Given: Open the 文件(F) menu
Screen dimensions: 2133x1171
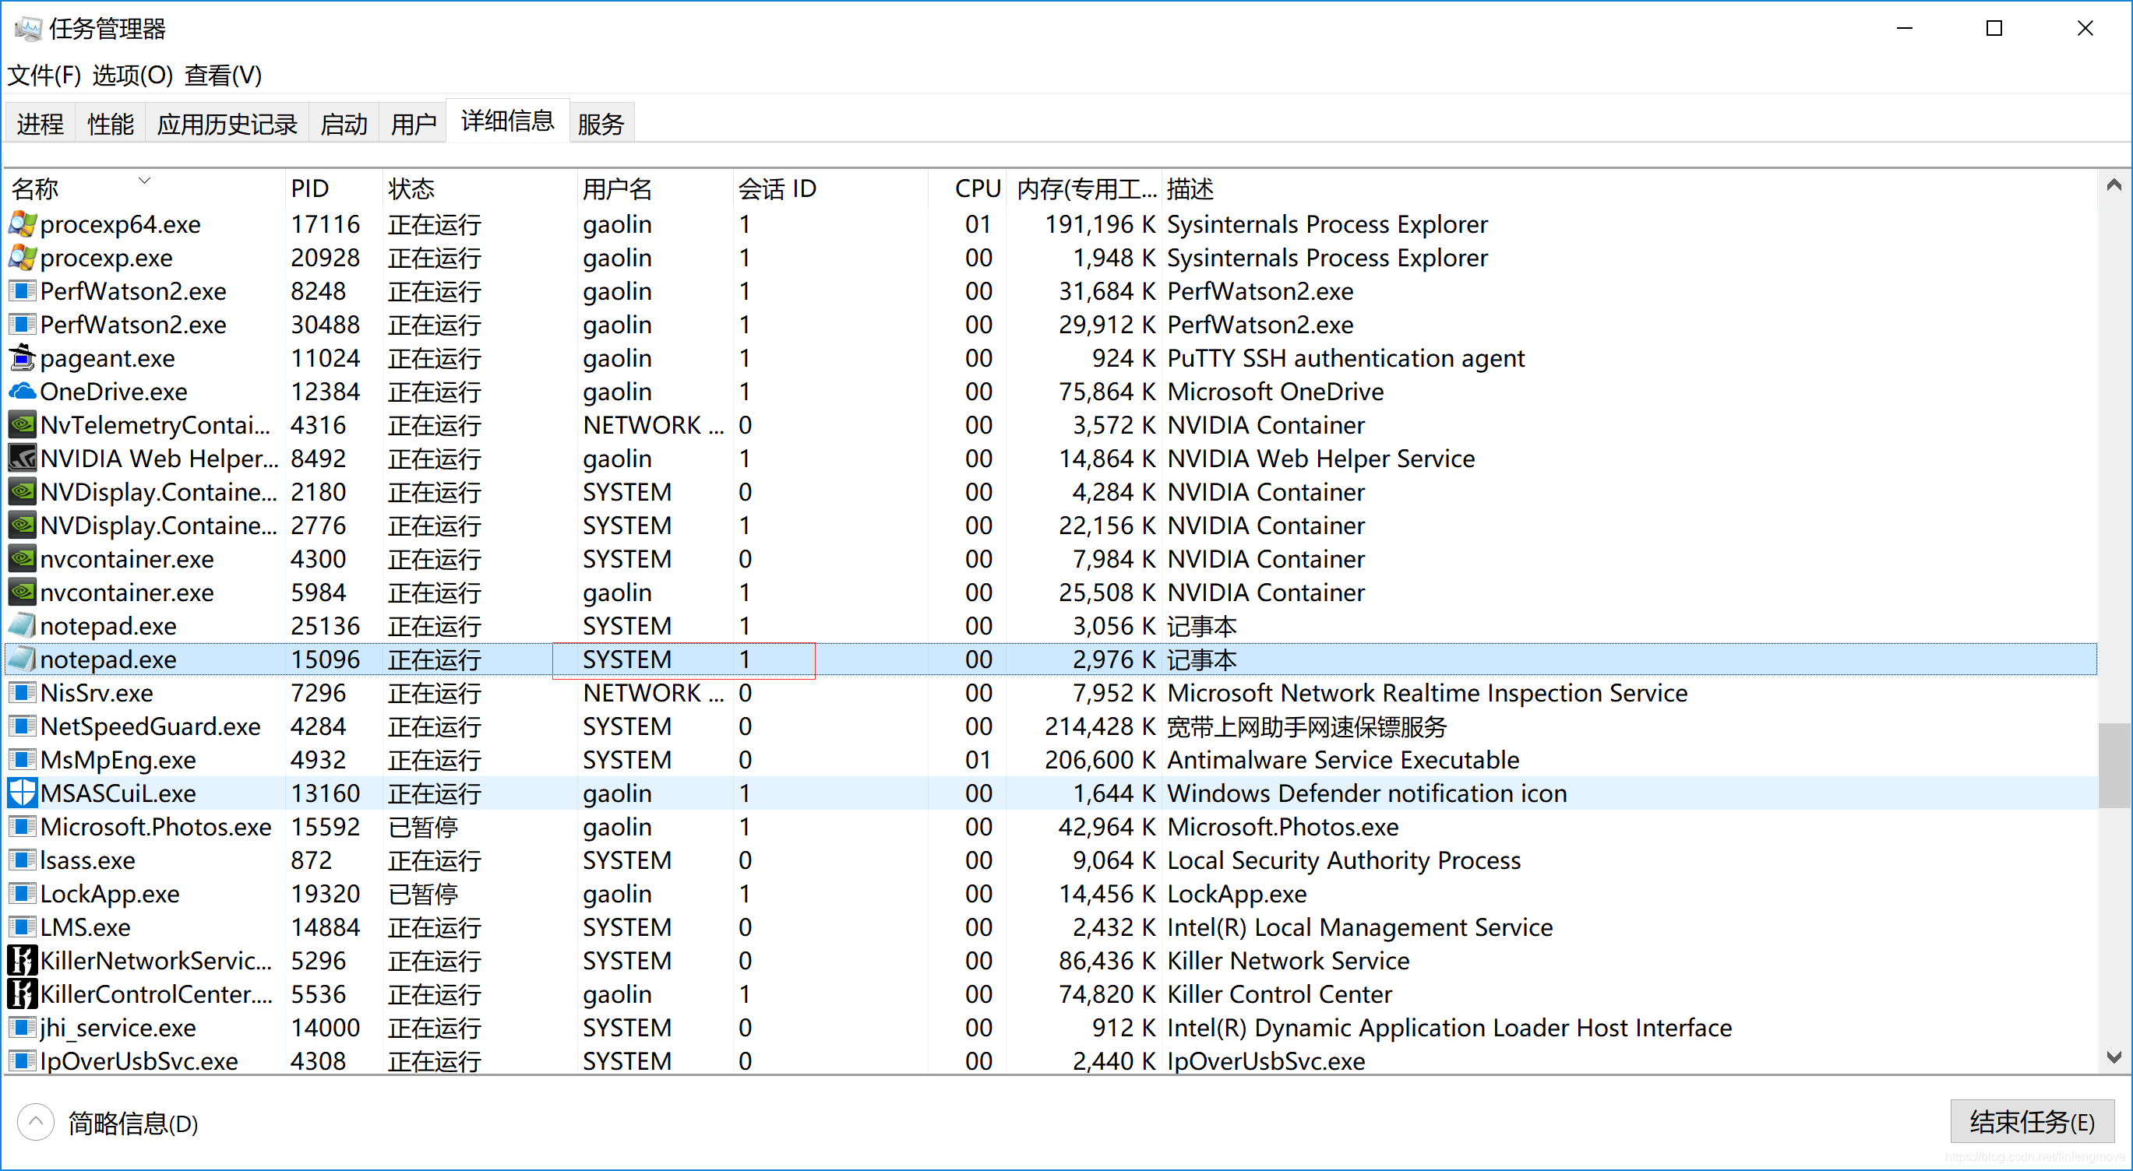Looking at the screenshot, I should [44, 76].
